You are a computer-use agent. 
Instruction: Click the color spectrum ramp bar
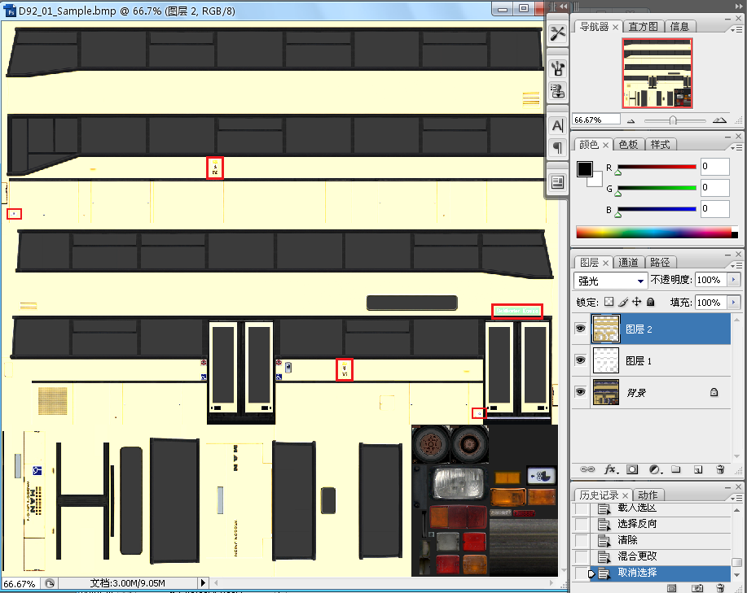(x=657, y=233)
